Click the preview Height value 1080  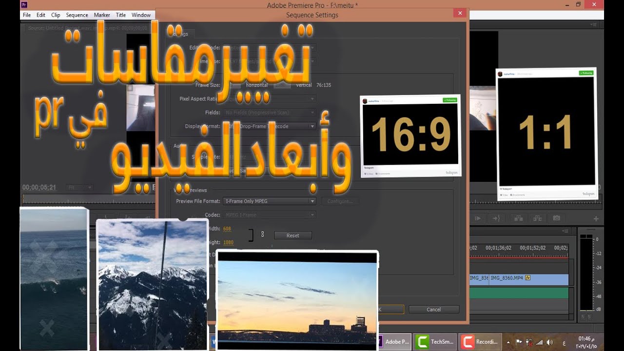(228, 242)
